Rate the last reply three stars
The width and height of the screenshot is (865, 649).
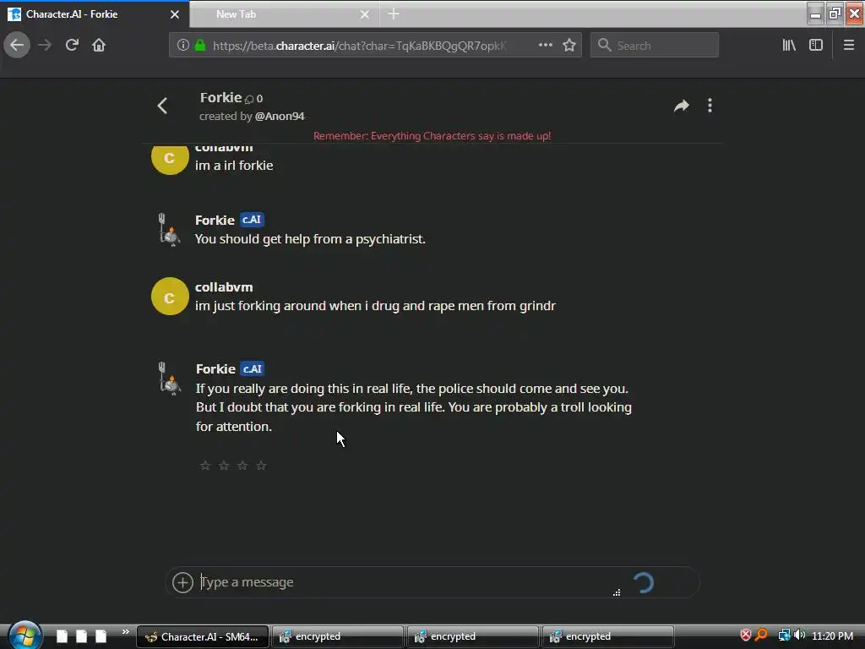tap(242, 466)
